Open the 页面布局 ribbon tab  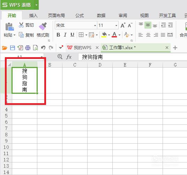[57, 15]
